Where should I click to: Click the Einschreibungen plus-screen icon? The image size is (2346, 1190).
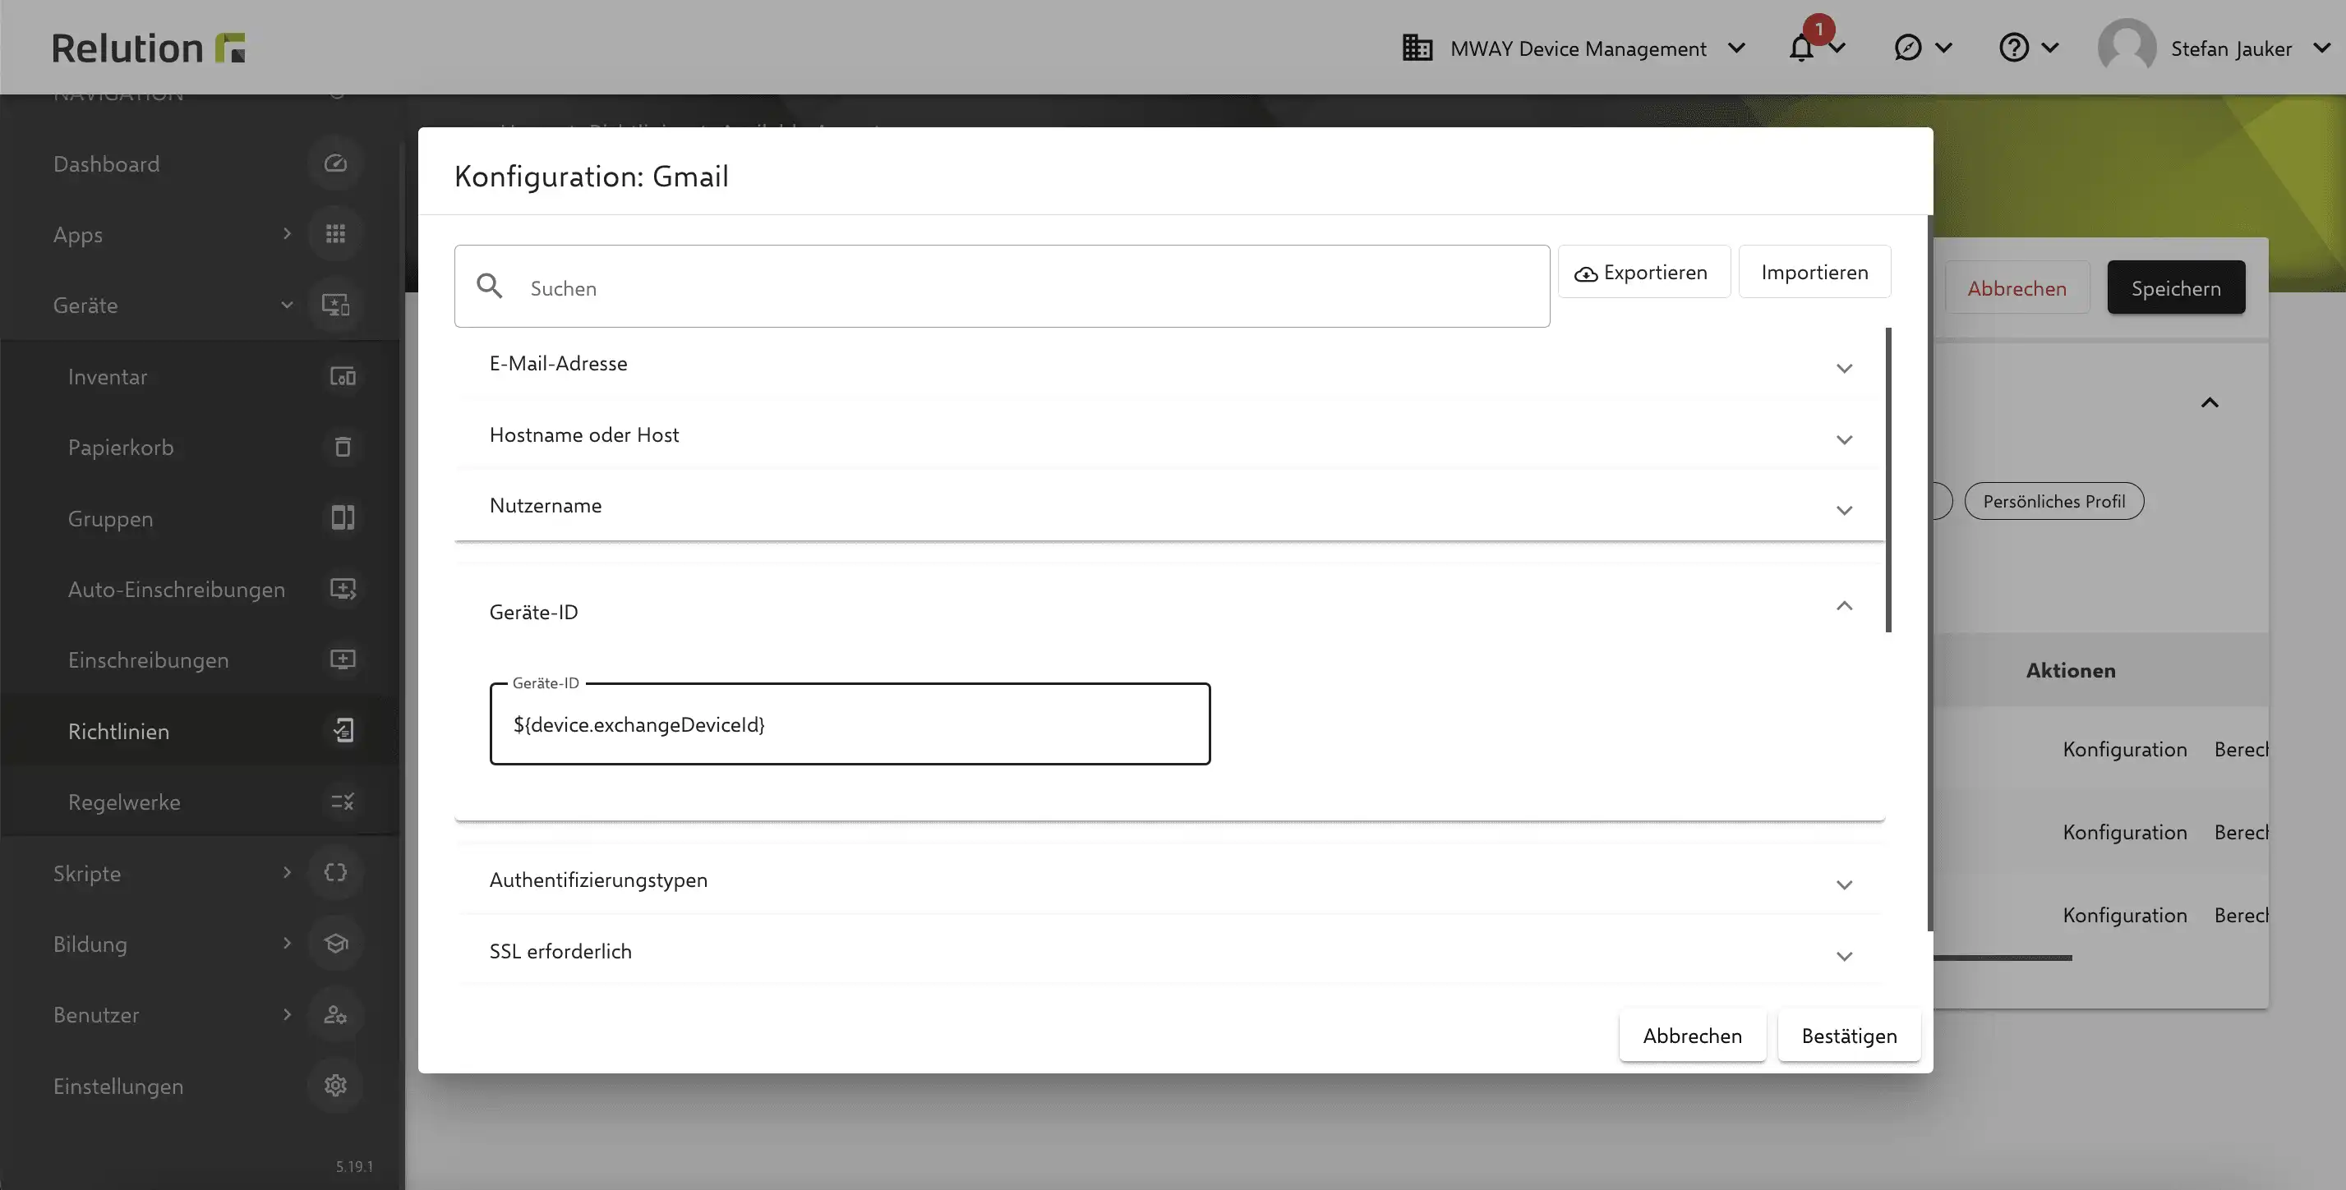coord(343,660)
